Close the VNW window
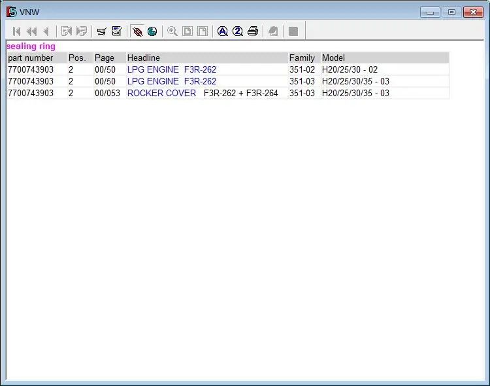This screenshot has height=386, width=490. [x=473, y=12]
